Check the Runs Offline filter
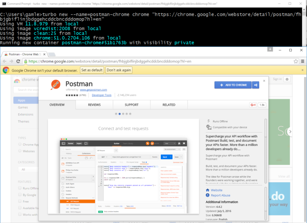This screenshot has height=223, width=307. pos(20,188)
